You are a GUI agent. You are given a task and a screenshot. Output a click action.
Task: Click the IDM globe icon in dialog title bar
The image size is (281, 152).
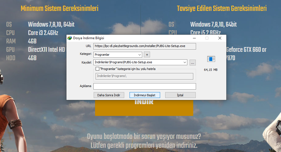[70, 38]
